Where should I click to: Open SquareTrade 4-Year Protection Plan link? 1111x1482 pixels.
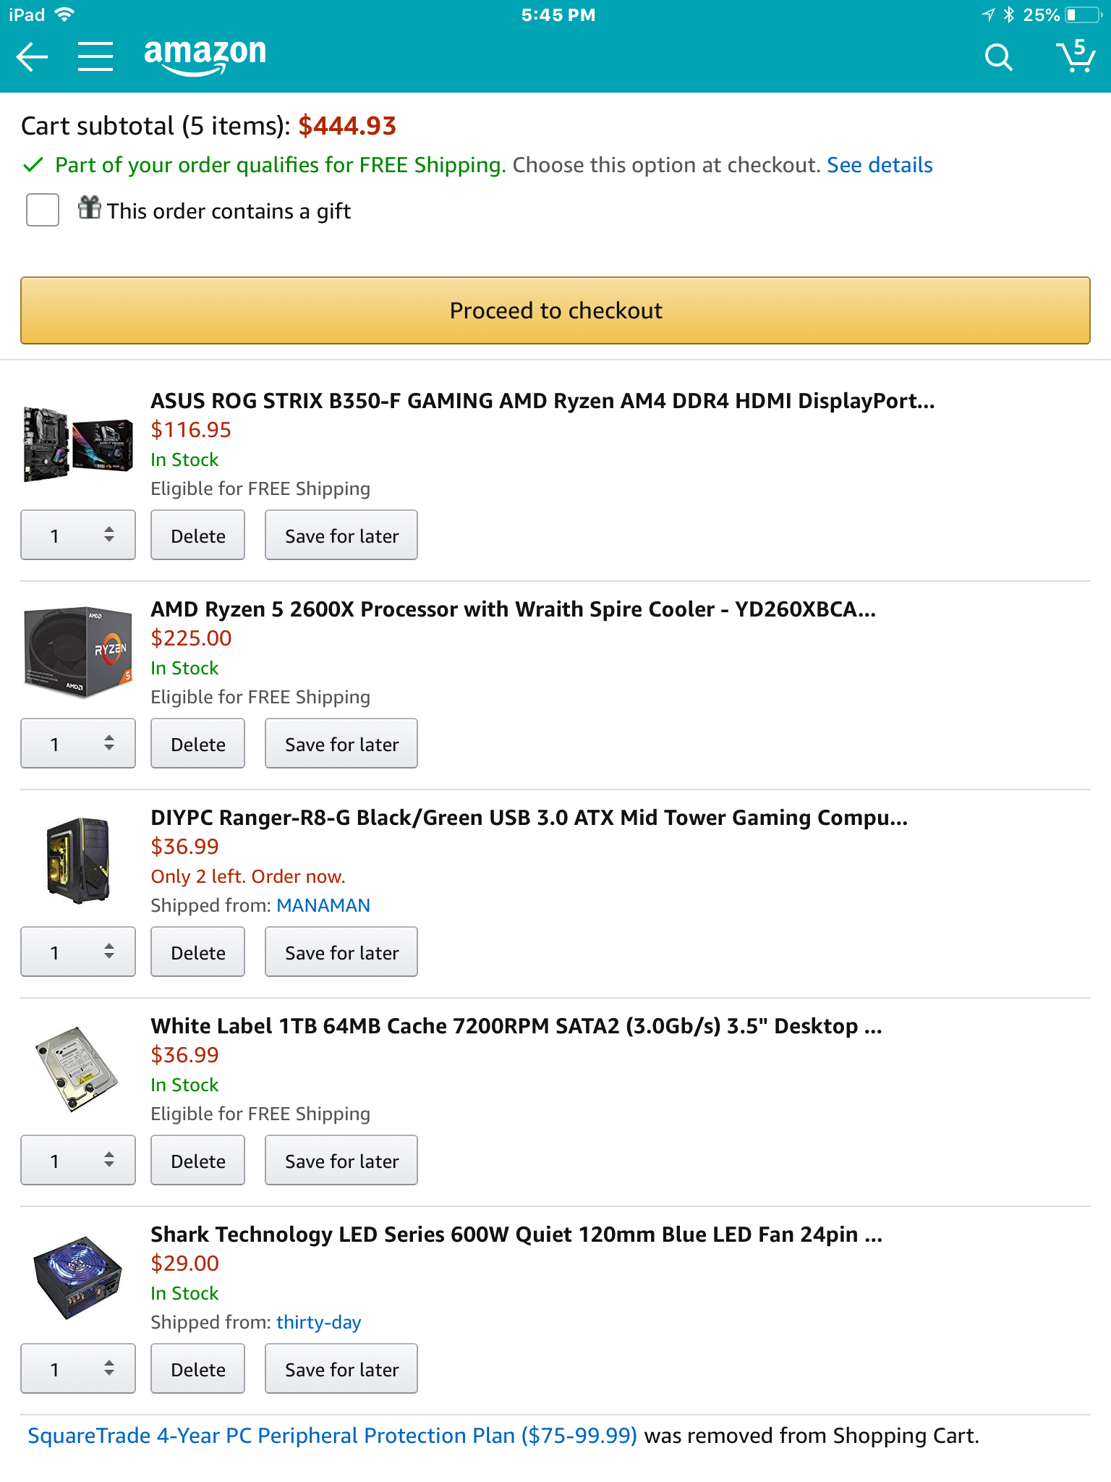pos(332,1436)
